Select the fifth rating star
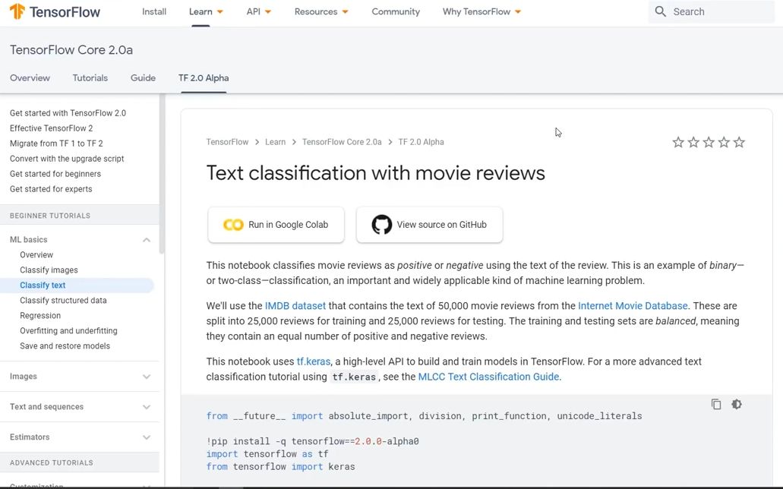This screenshot has width=783, height=489. tap(738, 142)
